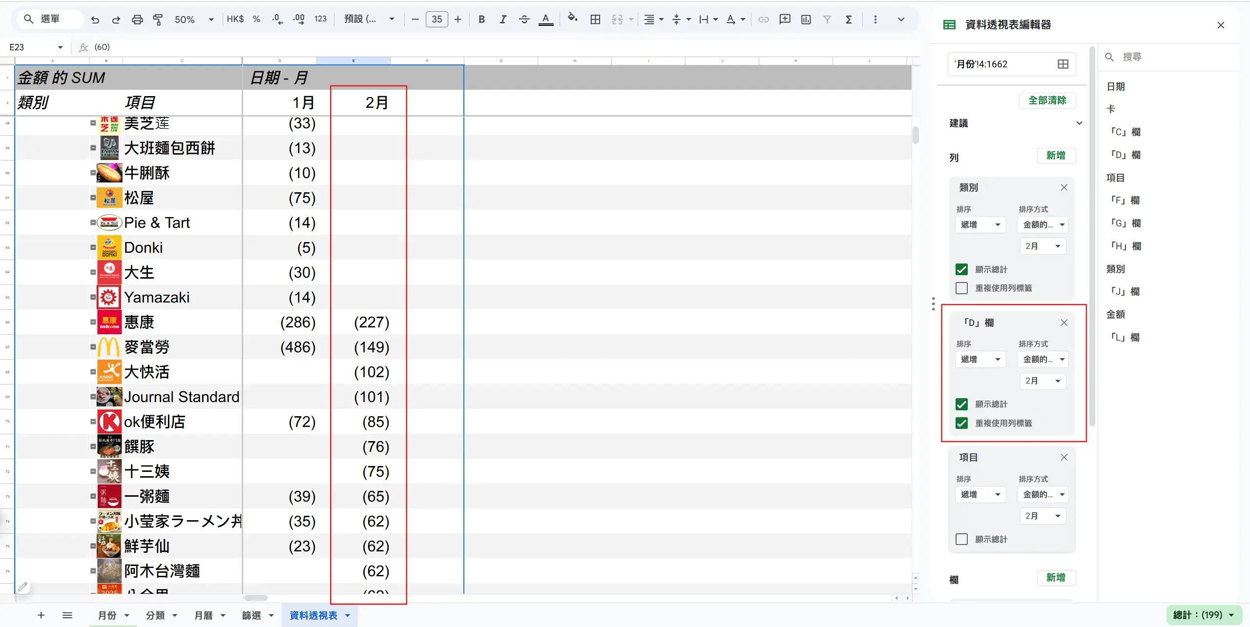
Task: Remove the 類別 row field
Action: click(x=1064, y=187)
